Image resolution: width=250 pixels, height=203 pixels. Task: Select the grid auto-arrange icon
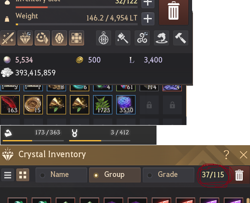pyautogui.click(x=76, y=38)
